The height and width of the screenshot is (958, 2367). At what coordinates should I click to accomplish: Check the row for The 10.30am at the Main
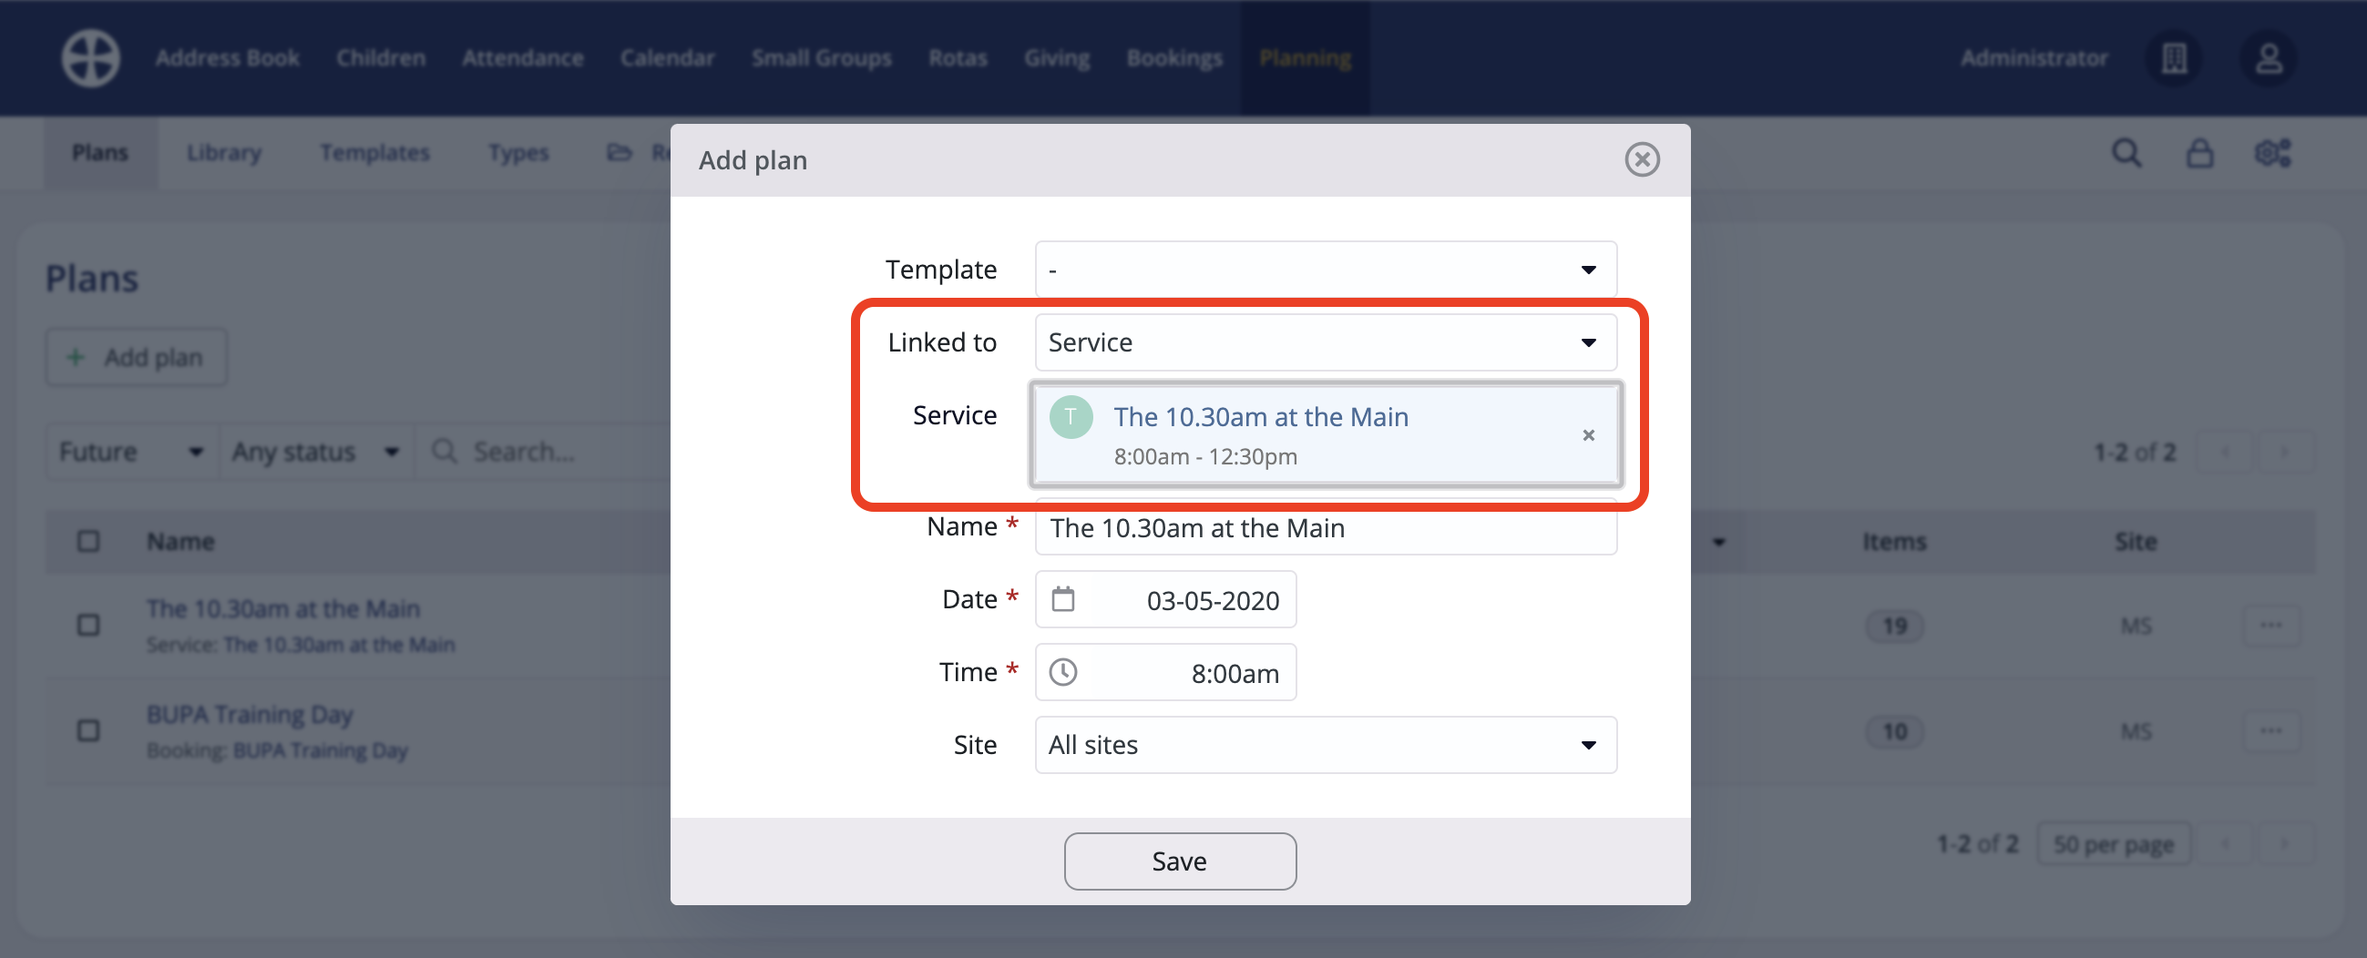tap(87, 625)
